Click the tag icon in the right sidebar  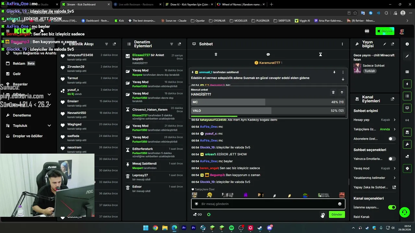click(x=407, y=169)
